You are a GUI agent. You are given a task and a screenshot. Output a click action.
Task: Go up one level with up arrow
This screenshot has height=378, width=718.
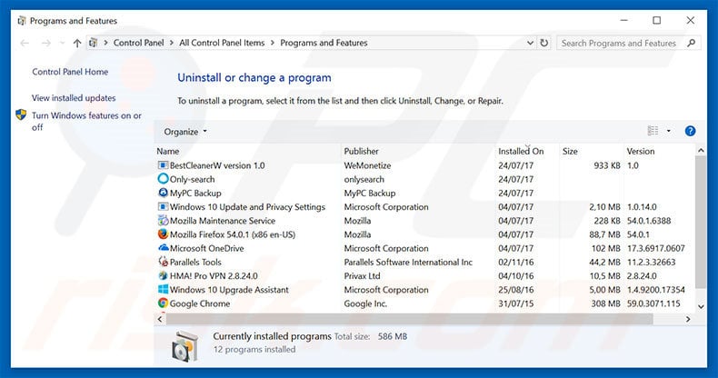[x=77, y=43]
